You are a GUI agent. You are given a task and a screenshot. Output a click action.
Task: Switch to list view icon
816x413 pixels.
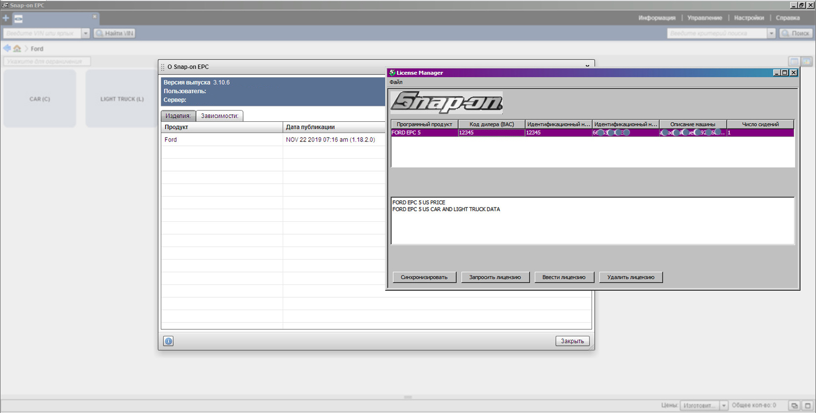[x=794, y=62]
